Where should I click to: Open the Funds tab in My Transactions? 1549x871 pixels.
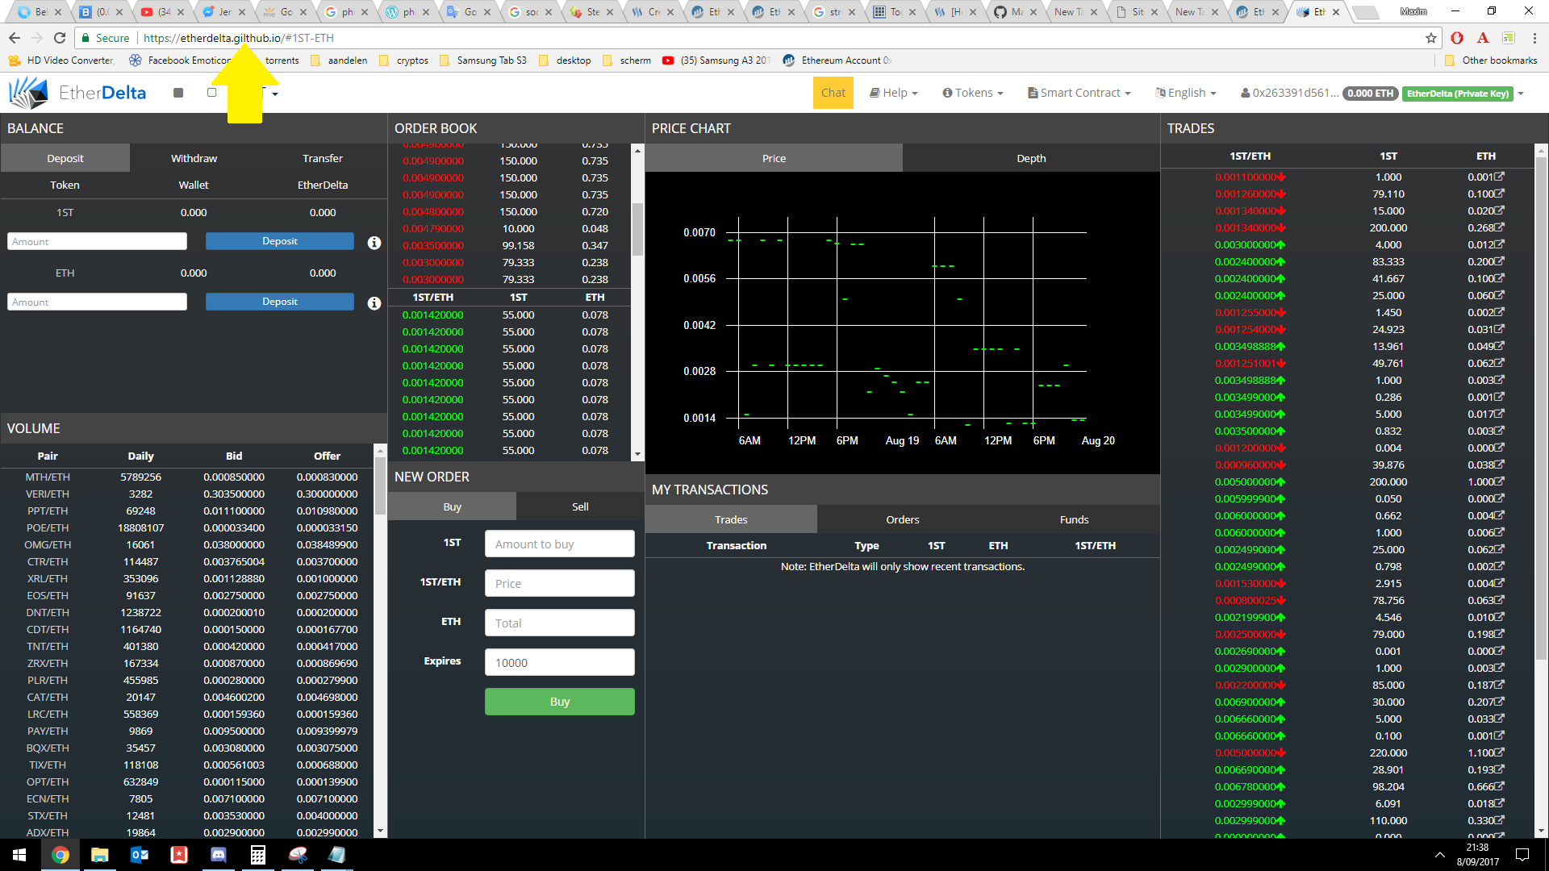point(1074,519)
